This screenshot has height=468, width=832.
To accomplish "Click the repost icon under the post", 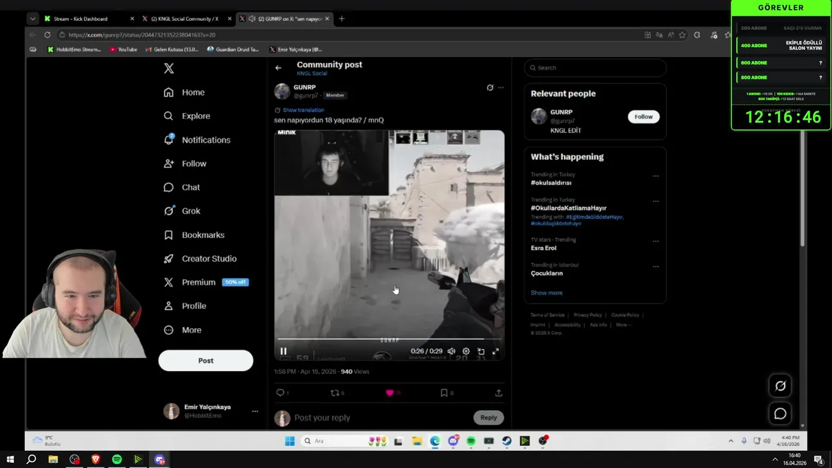I will pyautogui.click(x=335, y=393).
